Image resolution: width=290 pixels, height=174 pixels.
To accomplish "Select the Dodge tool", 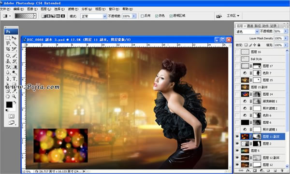I will point(14,72).
